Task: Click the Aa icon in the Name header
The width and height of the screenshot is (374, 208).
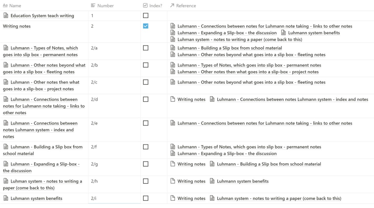Action: [5, 6]
